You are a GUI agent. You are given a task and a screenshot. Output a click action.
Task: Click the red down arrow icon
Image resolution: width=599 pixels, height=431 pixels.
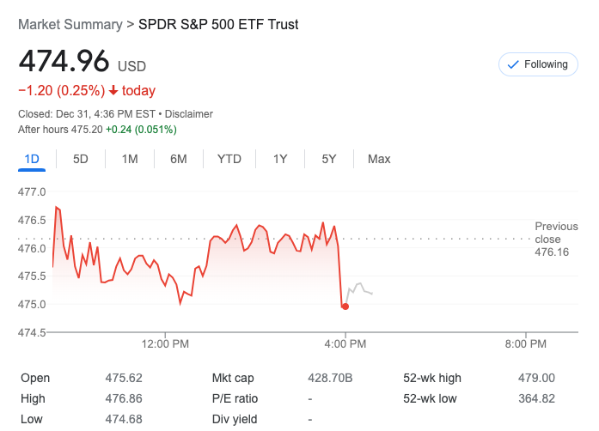pyautogui.click(x=113, y=91)
